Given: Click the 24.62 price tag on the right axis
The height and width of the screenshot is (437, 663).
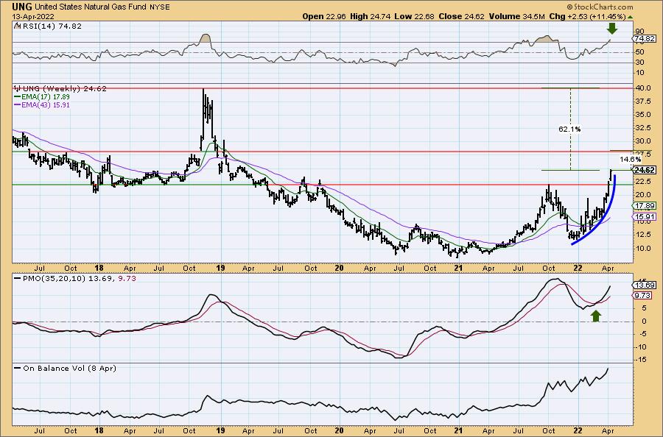Looking at the screenshot, I should click(x=645, y=170).
